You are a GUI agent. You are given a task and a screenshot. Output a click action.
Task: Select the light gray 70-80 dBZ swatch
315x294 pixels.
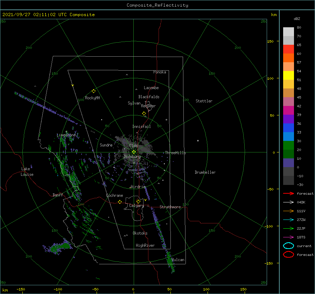click(288, 32)
